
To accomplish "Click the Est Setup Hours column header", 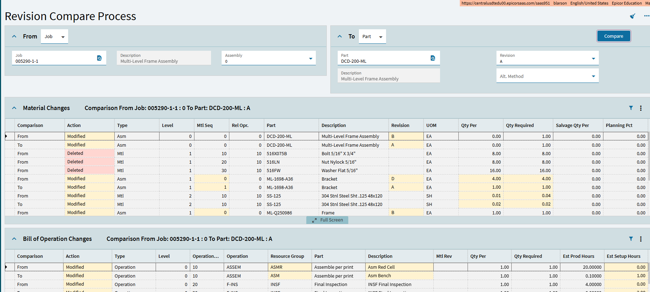I will pyautogui.click(x=626, y=256).
